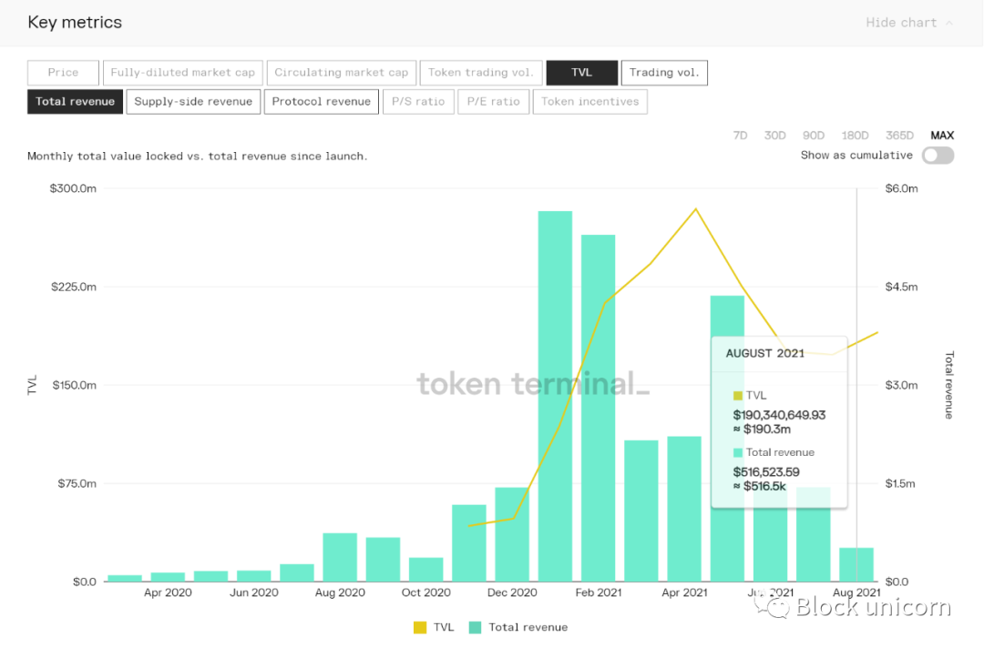Screen dimensions: 984x647
Task: Select the 7D time range
Action: coord(740,135)
